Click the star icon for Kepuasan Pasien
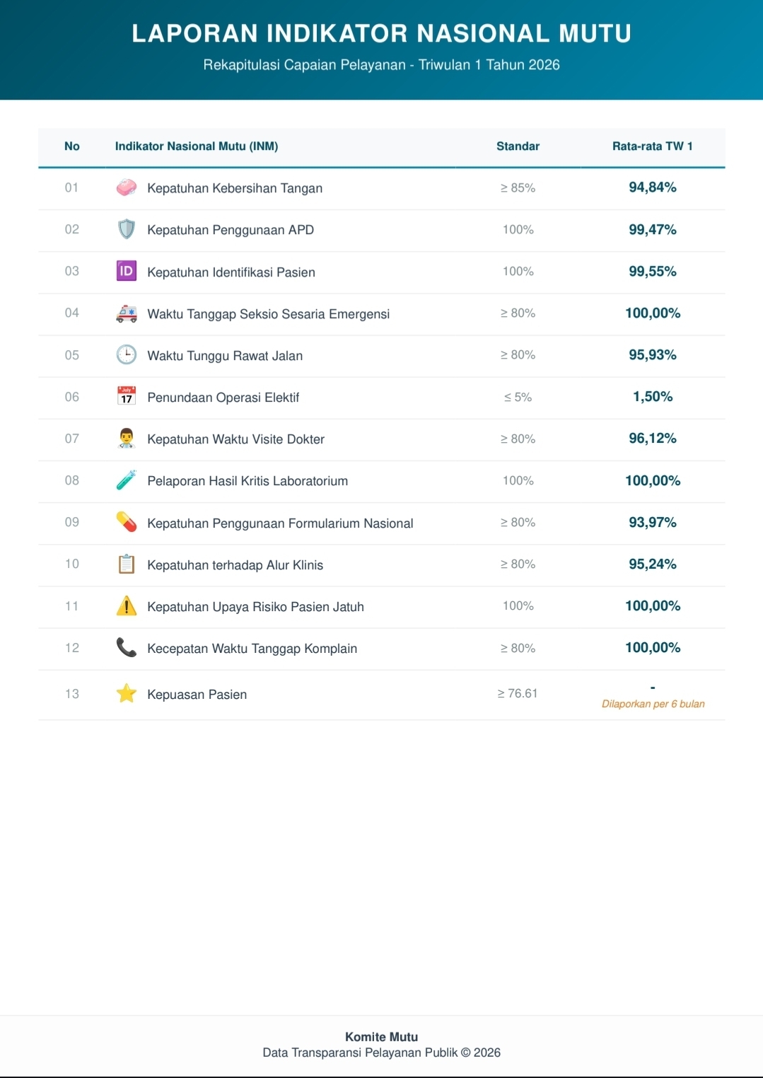The width and height of the screenshot is (763, 1078). coord(127,693)
